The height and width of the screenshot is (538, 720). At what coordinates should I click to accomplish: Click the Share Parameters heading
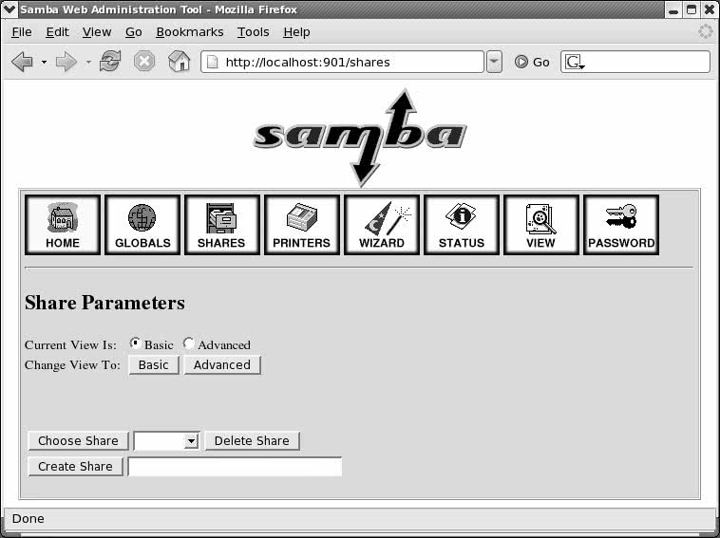click(x=104, y=303)
